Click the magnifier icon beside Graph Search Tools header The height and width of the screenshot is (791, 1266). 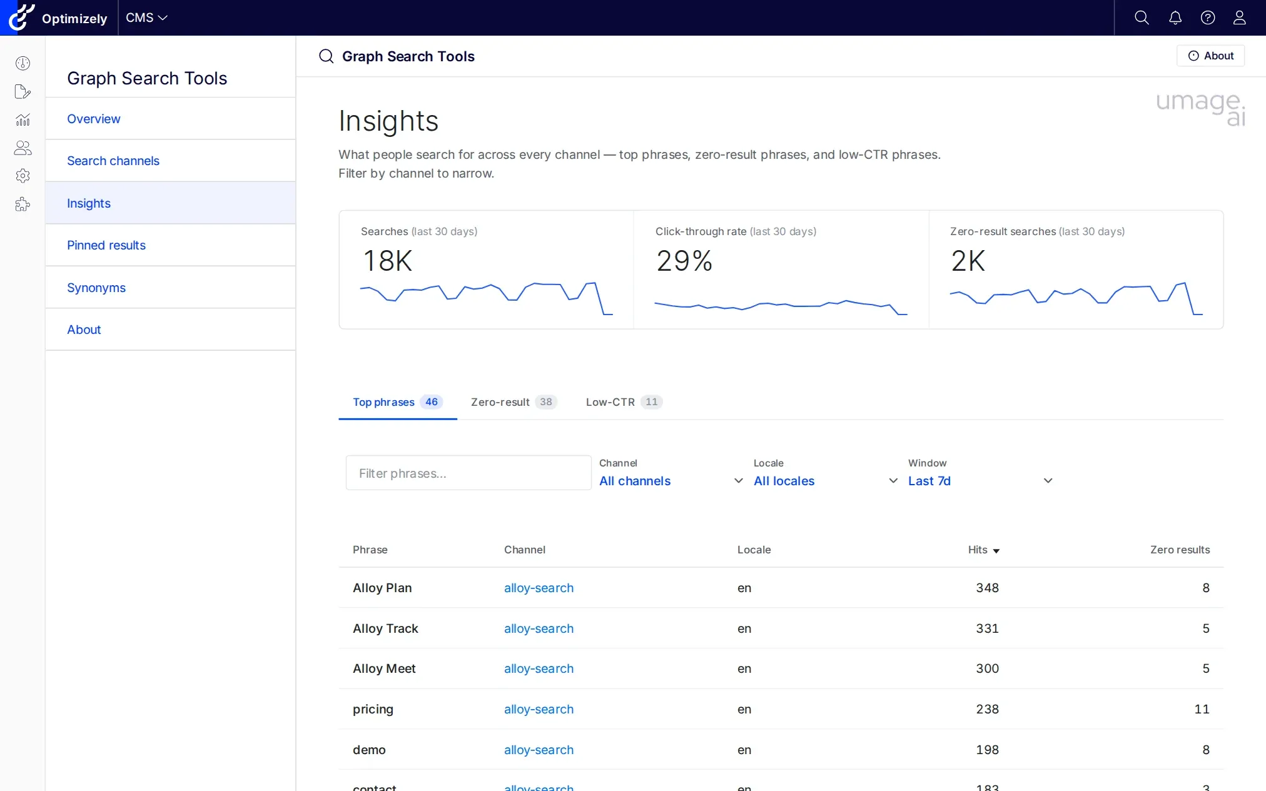[326, 56]
